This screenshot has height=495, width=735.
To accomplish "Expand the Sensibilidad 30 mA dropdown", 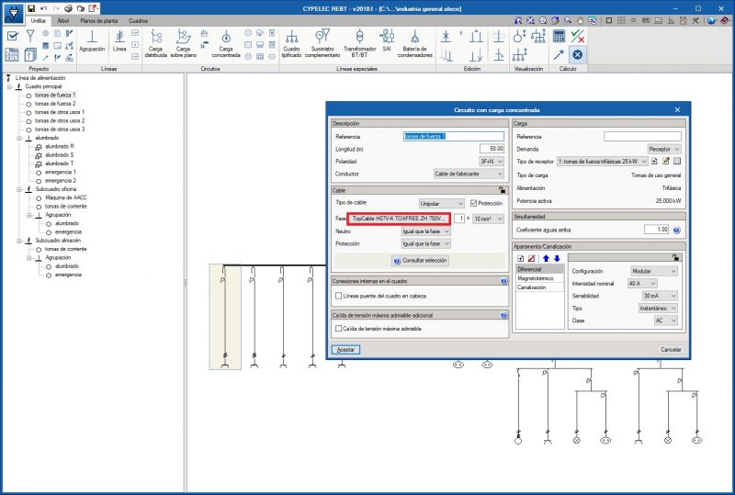I will [x=660, y=296].
